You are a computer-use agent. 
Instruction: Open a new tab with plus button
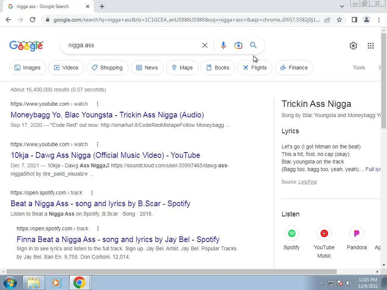tap(102, 7)
